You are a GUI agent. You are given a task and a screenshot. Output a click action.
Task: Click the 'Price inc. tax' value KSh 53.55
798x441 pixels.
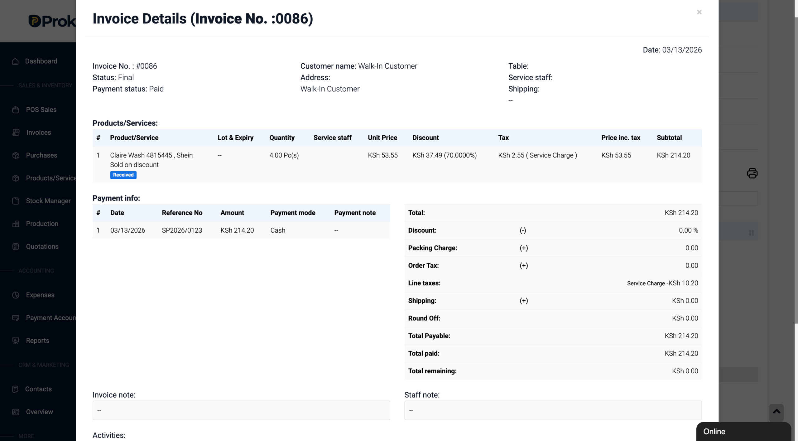pos(616,155)
